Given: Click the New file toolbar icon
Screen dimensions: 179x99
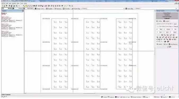Looking at the screenshot, I should [2, 6].
